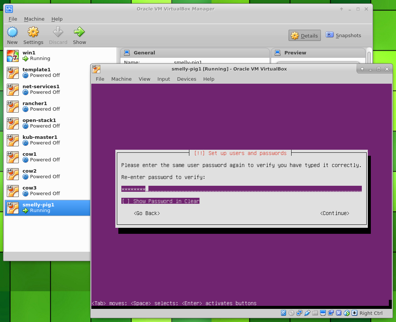The height and width of the screenshot is (322, 396).
Task: Click the CPU virtualization status icon
Action: 339,313
